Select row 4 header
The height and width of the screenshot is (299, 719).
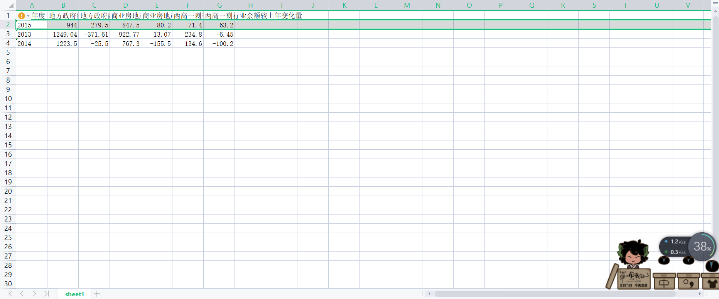click(8, 43)
